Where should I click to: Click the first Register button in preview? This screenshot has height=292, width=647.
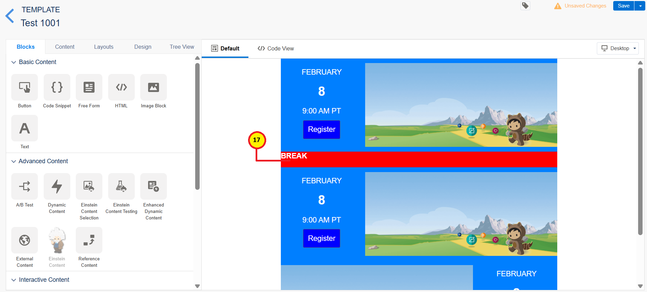pyautogui.click(x=321, y=129)
